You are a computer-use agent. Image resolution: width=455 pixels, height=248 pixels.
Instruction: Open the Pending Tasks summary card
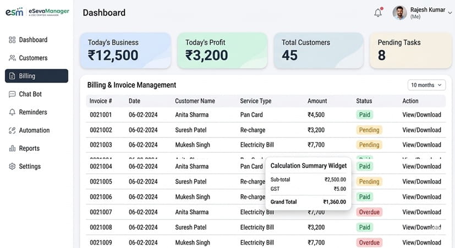(x=410, y=51)
